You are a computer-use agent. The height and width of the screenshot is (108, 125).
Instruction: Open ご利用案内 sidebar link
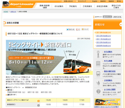pos(108,80)
